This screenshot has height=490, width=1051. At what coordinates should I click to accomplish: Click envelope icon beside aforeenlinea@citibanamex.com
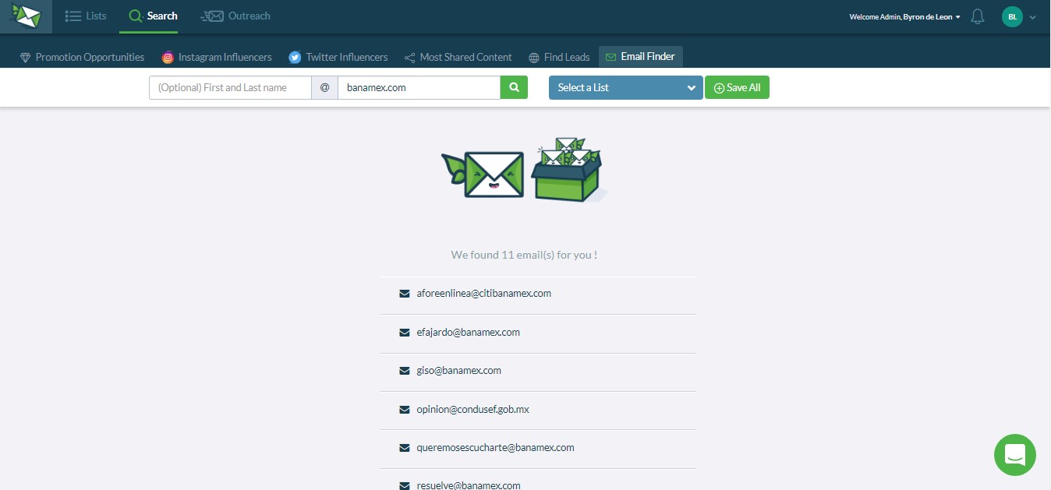point(404,294)
